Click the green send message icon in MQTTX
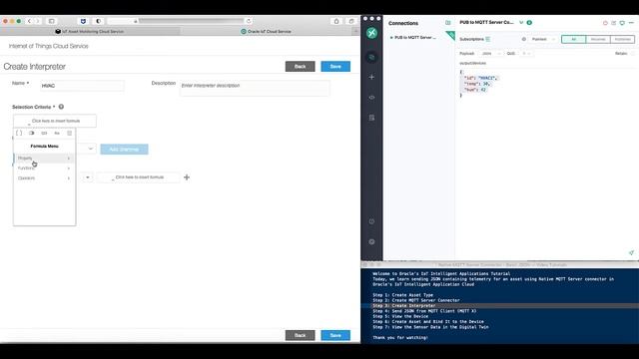This screenshot has width=639, height=359. coord(631,252)
